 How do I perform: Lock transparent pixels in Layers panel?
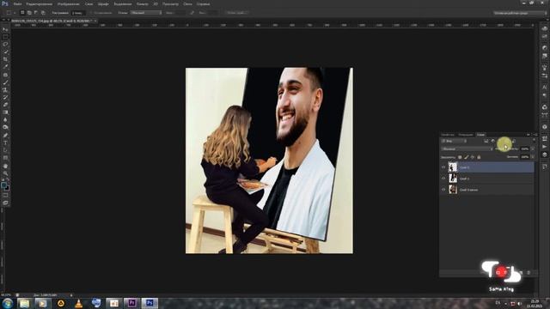(x=460, y=157)
